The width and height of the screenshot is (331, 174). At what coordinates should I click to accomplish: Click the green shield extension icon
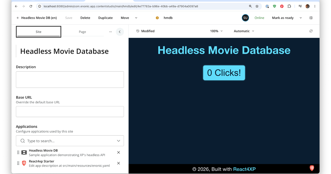tap(274, 6)
